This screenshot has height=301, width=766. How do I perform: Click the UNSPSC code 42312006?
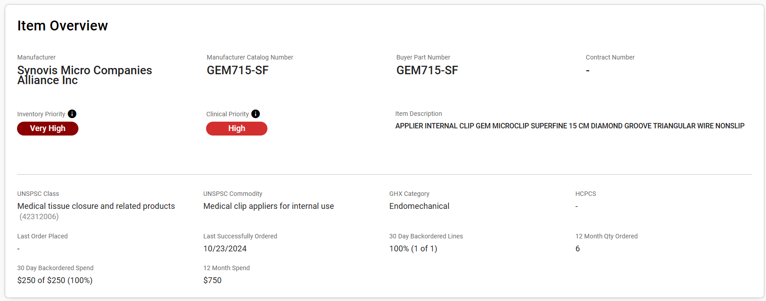click(x=39, y=217)
